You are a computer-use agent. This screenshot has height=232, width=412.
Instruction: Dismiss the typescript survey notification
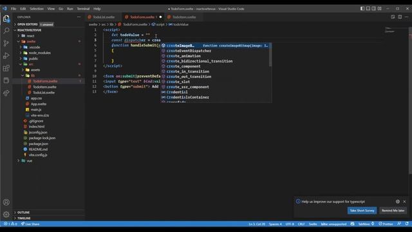point(404,202)
